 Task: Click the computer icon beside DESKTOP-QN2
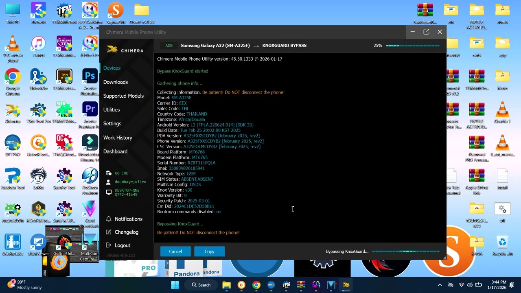pyautogui.click(x=109, y=192)
